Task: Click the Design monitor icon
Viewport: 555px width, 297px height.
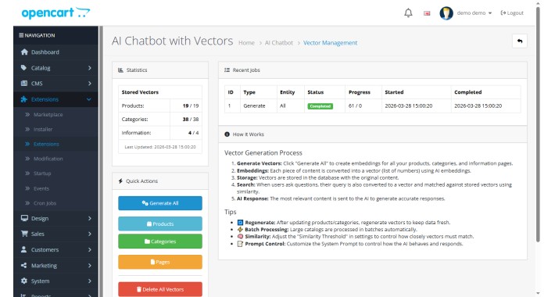Action: point(24,218)
